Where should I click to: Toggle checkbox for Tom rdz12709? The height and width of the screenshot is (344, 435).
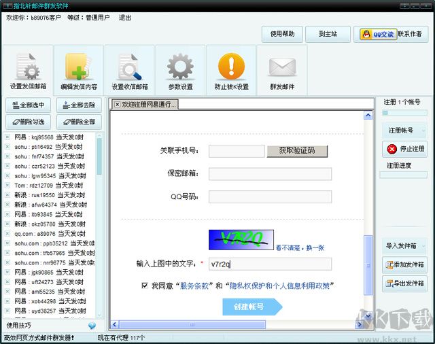point(7,186)
